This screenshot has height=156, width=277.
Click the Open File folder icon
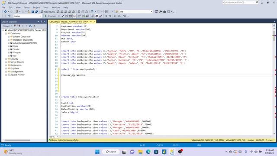coord(29,12)
